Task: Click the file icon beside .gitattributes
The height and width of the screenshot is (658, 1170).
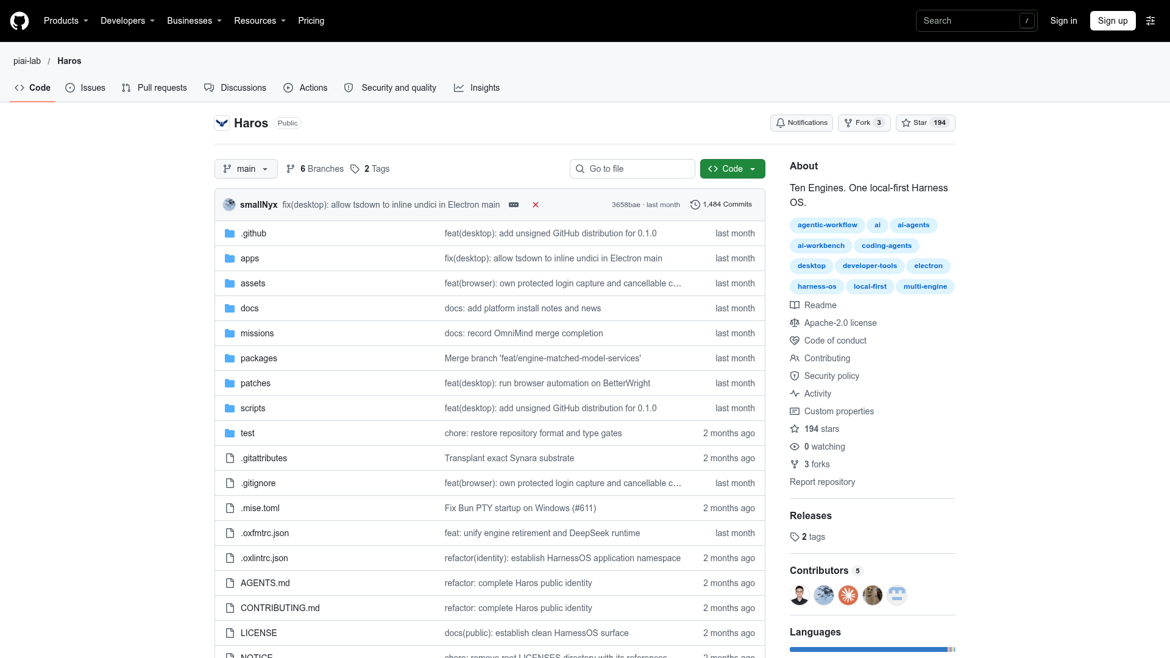Action: [x=230, y=458]
